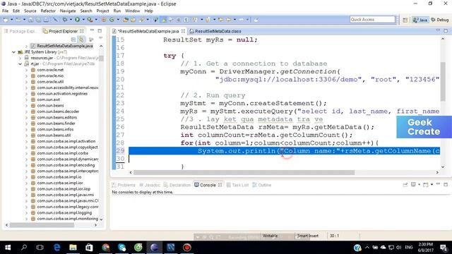452x254 pixels.
Task: Click the Open Console icon
Action: click(425, 185)
